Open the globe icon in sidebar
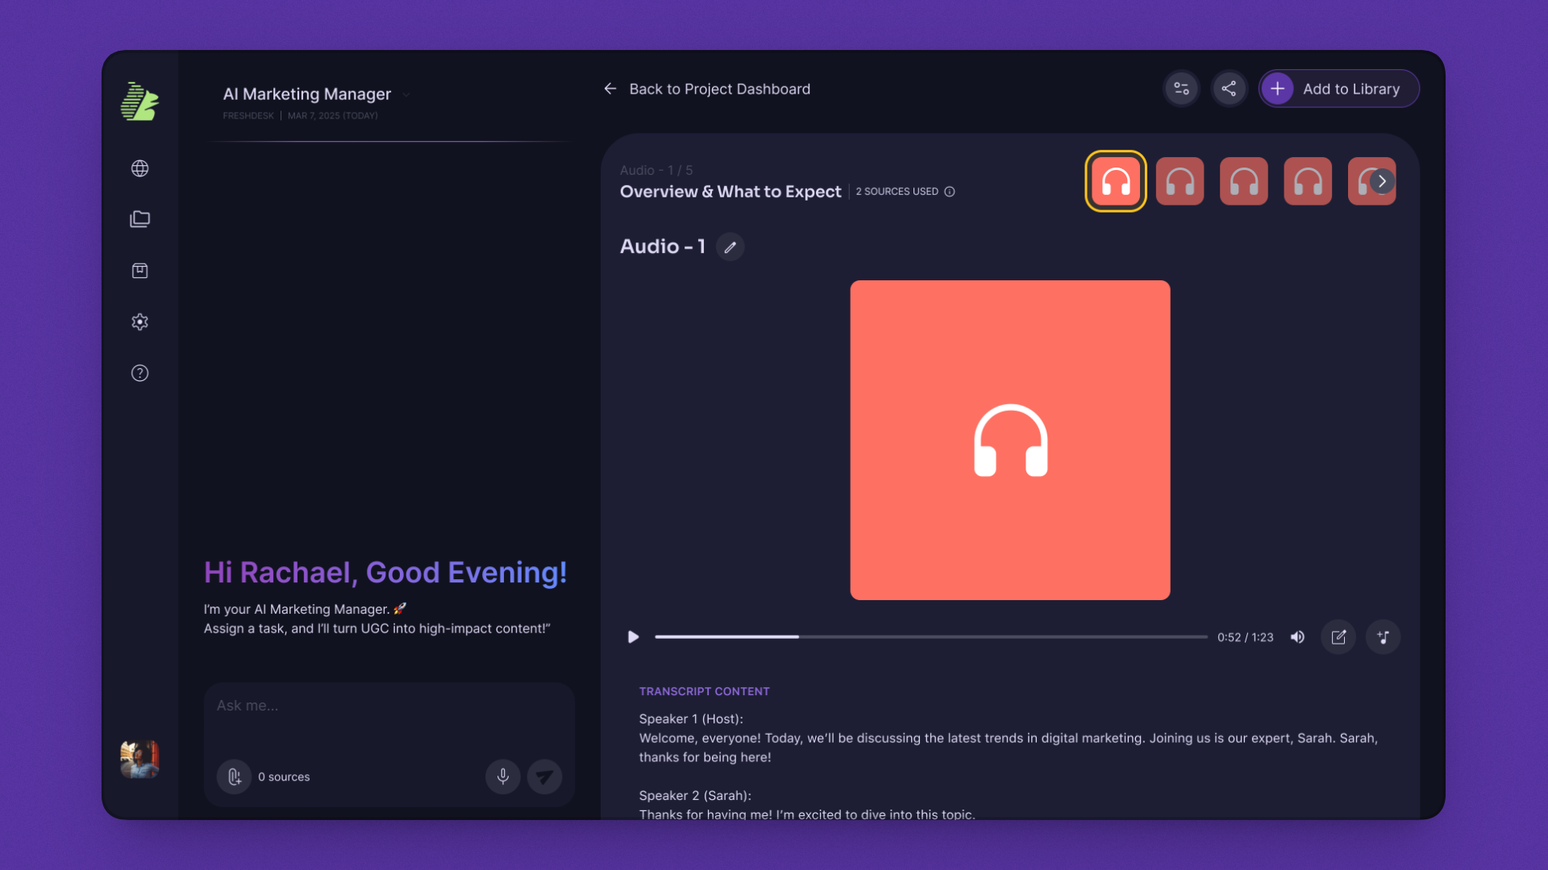1548x870 pixels. click(139, 168)
